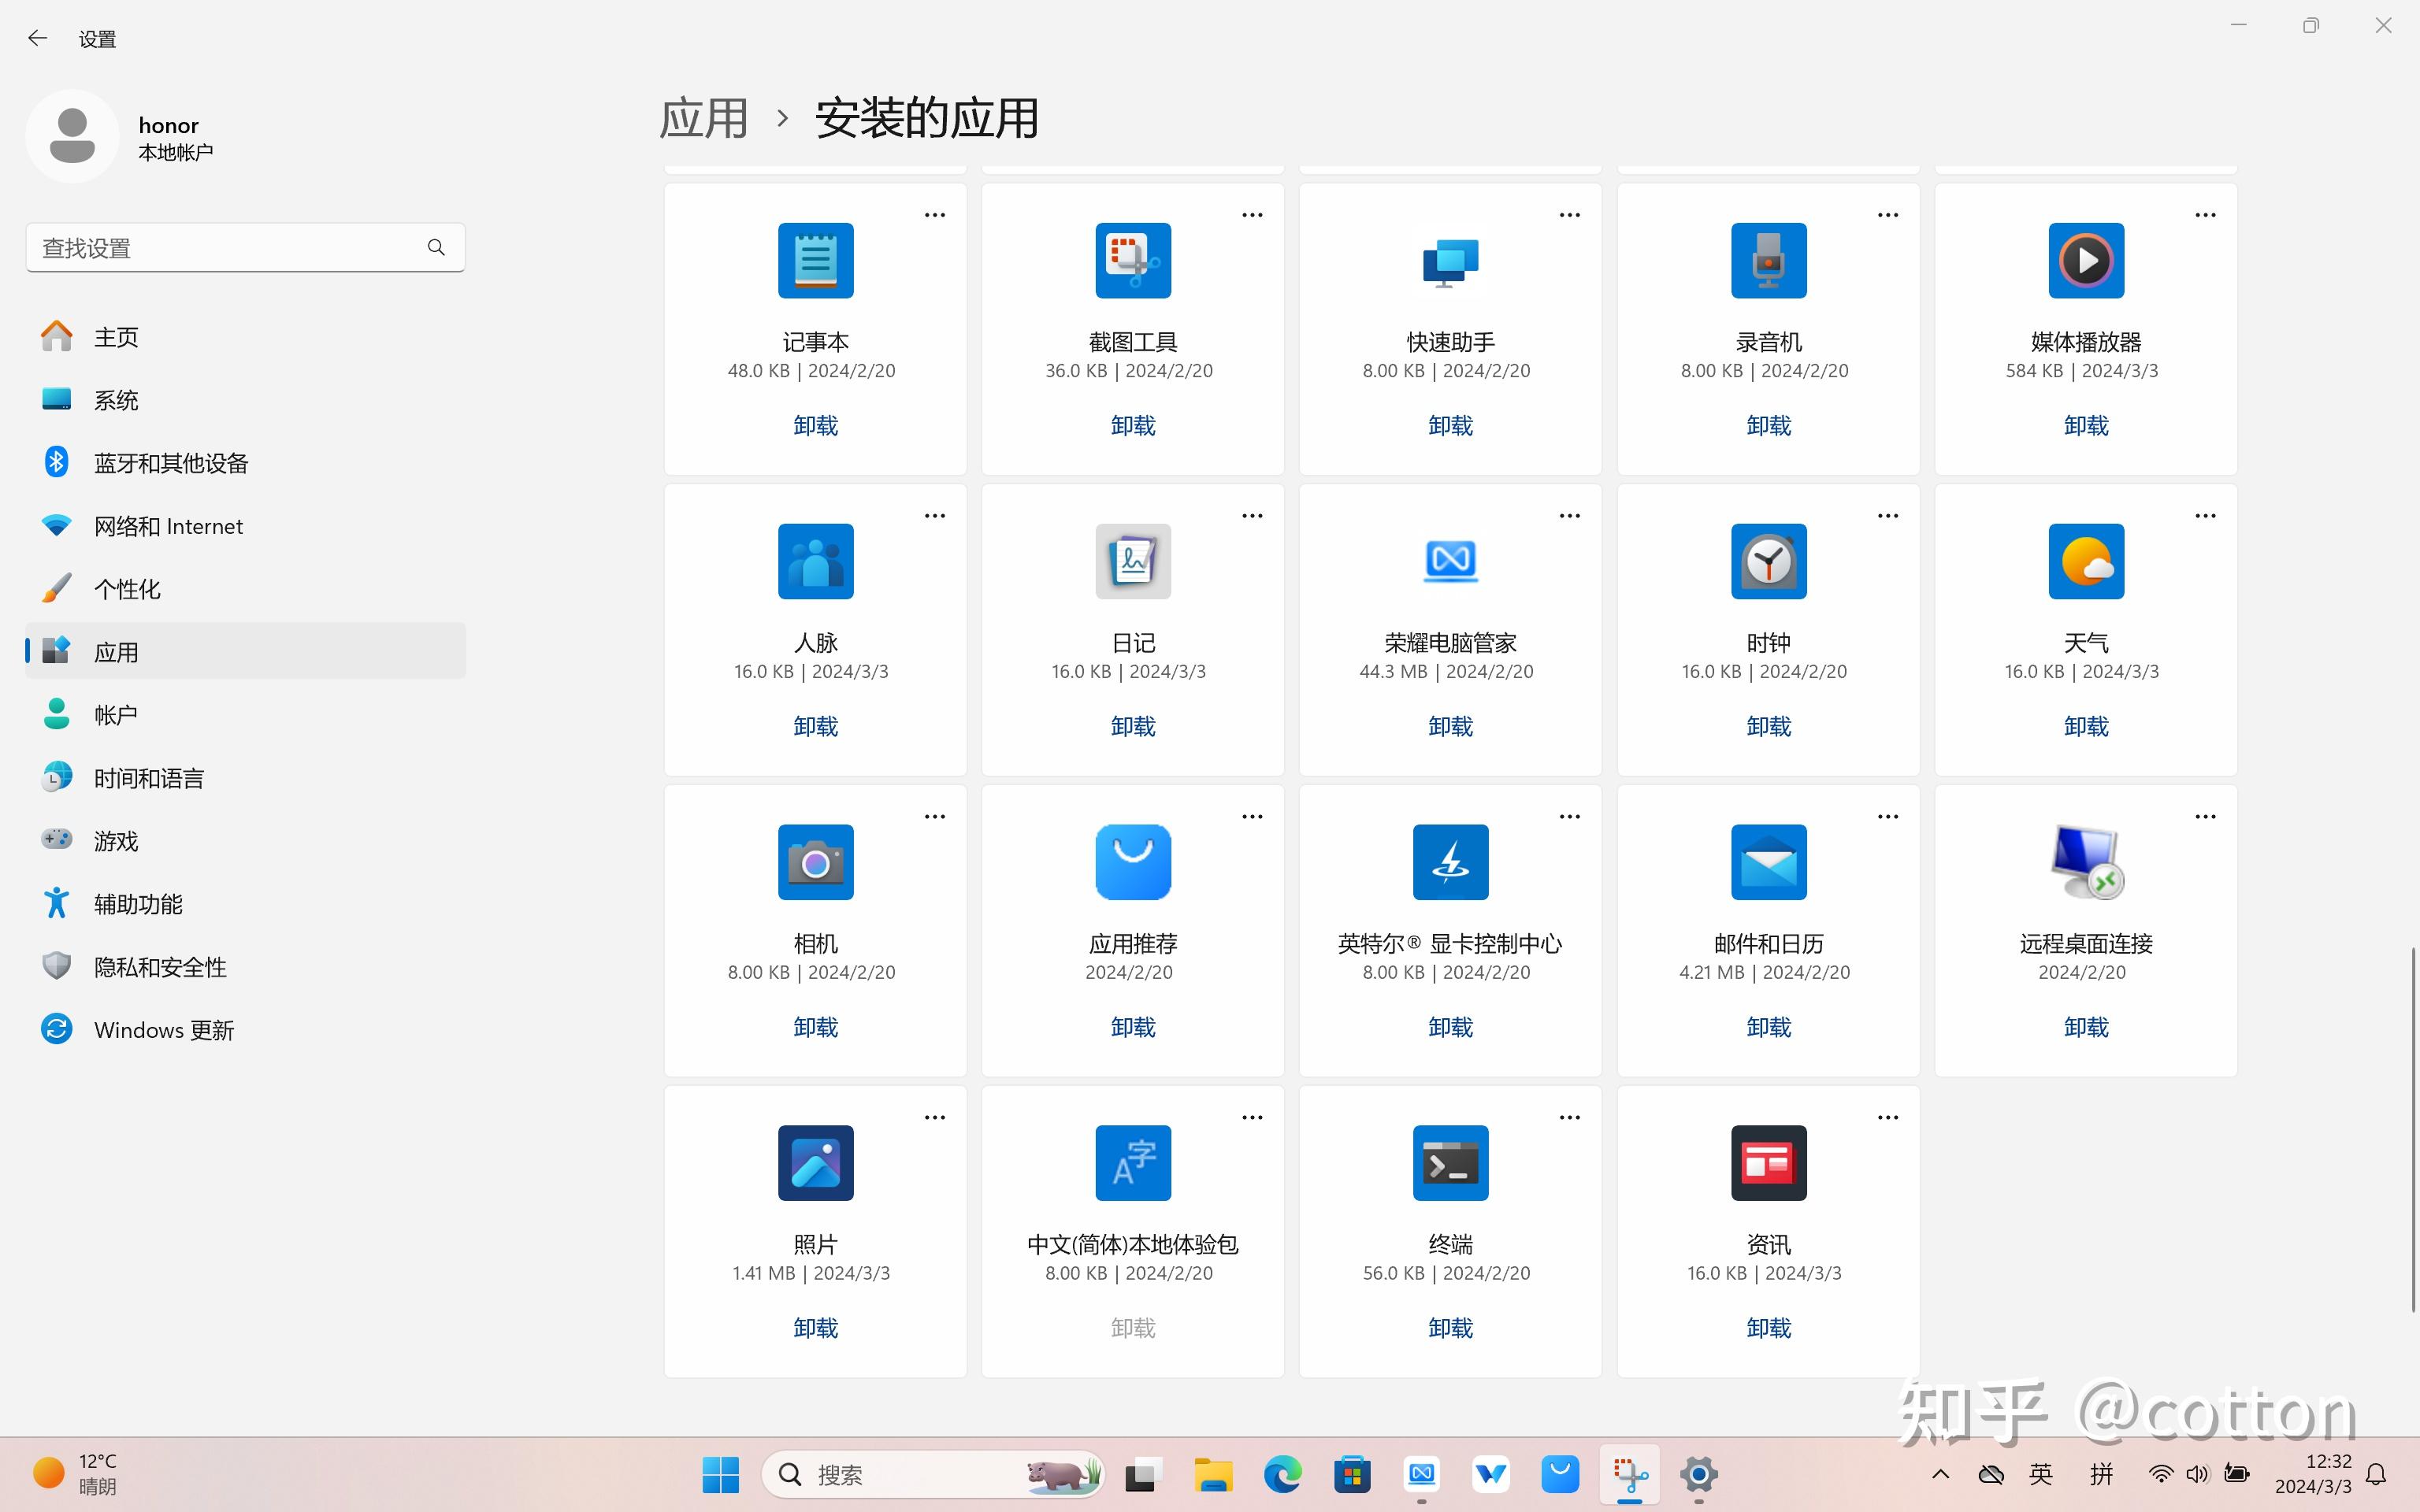Open 游戏 settings category
This screenshot has height=1512, width=2420.
pyautogui.click(x=245, y=841)
